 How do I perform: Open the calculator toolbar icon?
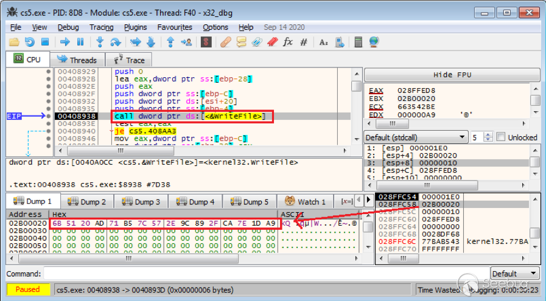point(358,42)
